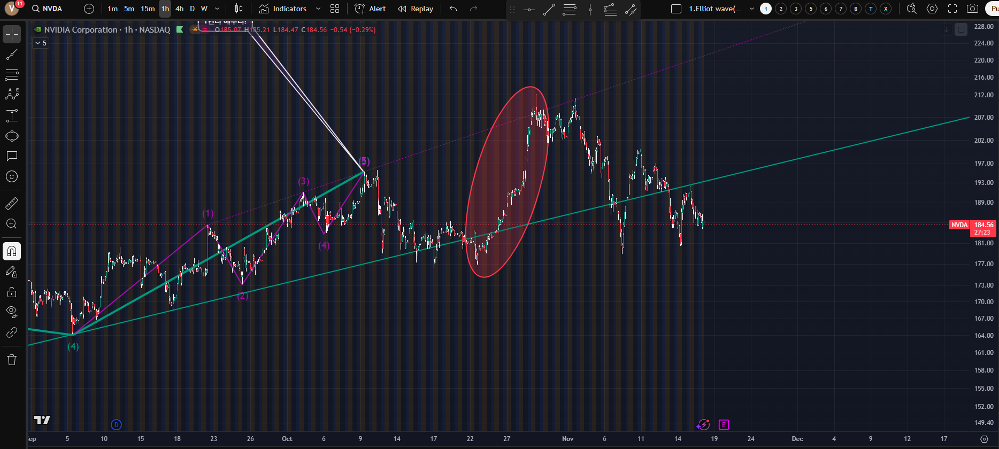Switch to the 4h timeframe
The height and width of the screenshot is (449, 999).
tap(179, 9)
